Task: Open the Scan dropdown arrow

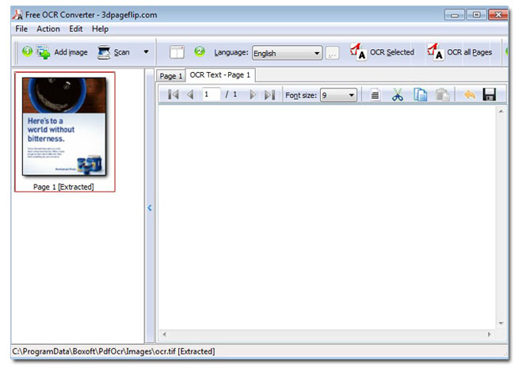Action: [146, 51]
